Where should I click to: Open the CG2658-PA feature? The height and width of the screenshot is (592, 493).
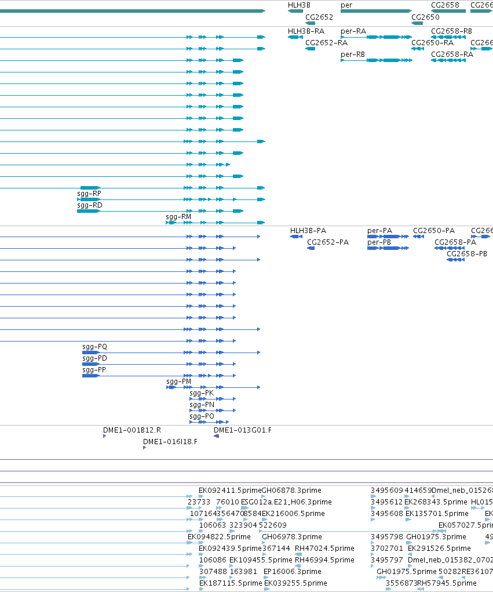(450, 248)
